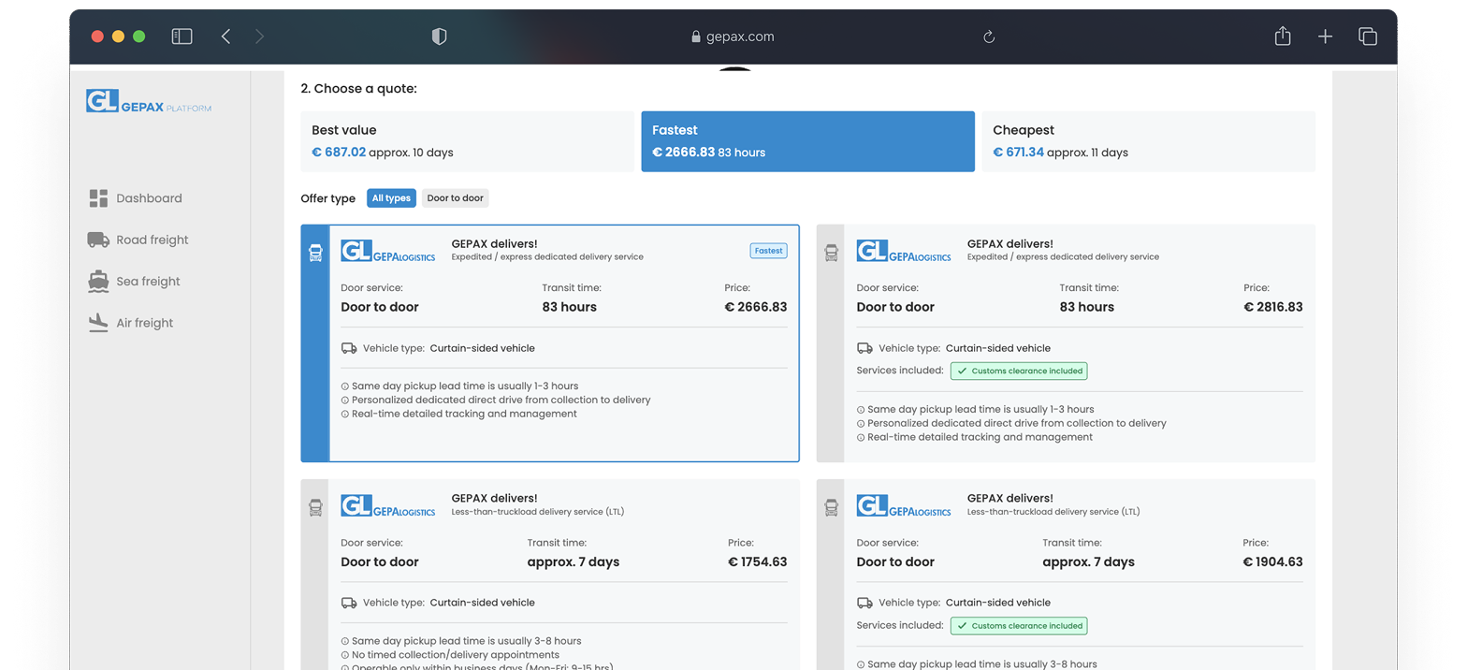This screenshot has height=670, width=1467.
Task: Click truck icon on the €1904.63 offer strip
Action: (x=831, y=507)
